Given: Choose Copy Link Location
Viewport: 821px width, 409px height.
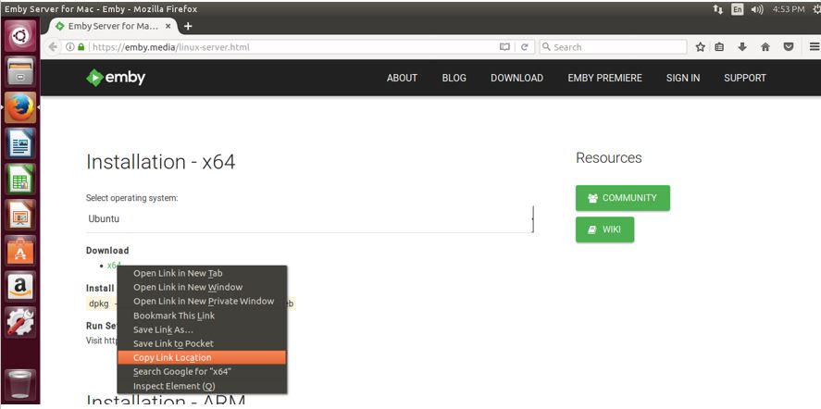Looking at the screenshot, I should pos(202,358).
